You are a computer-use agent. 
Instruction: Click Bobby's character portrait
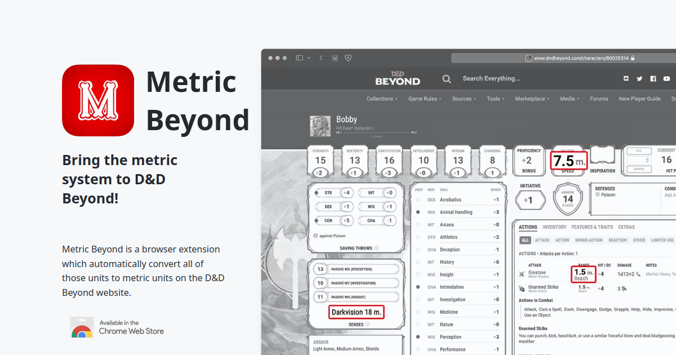[x=321, y=126]
